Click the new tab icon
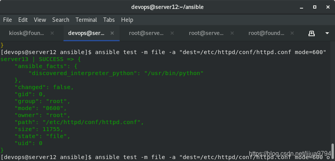335x161 pixels. tap(312, 33)
